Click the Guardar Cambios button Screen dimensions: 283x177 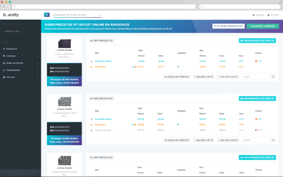pos(263,26)
